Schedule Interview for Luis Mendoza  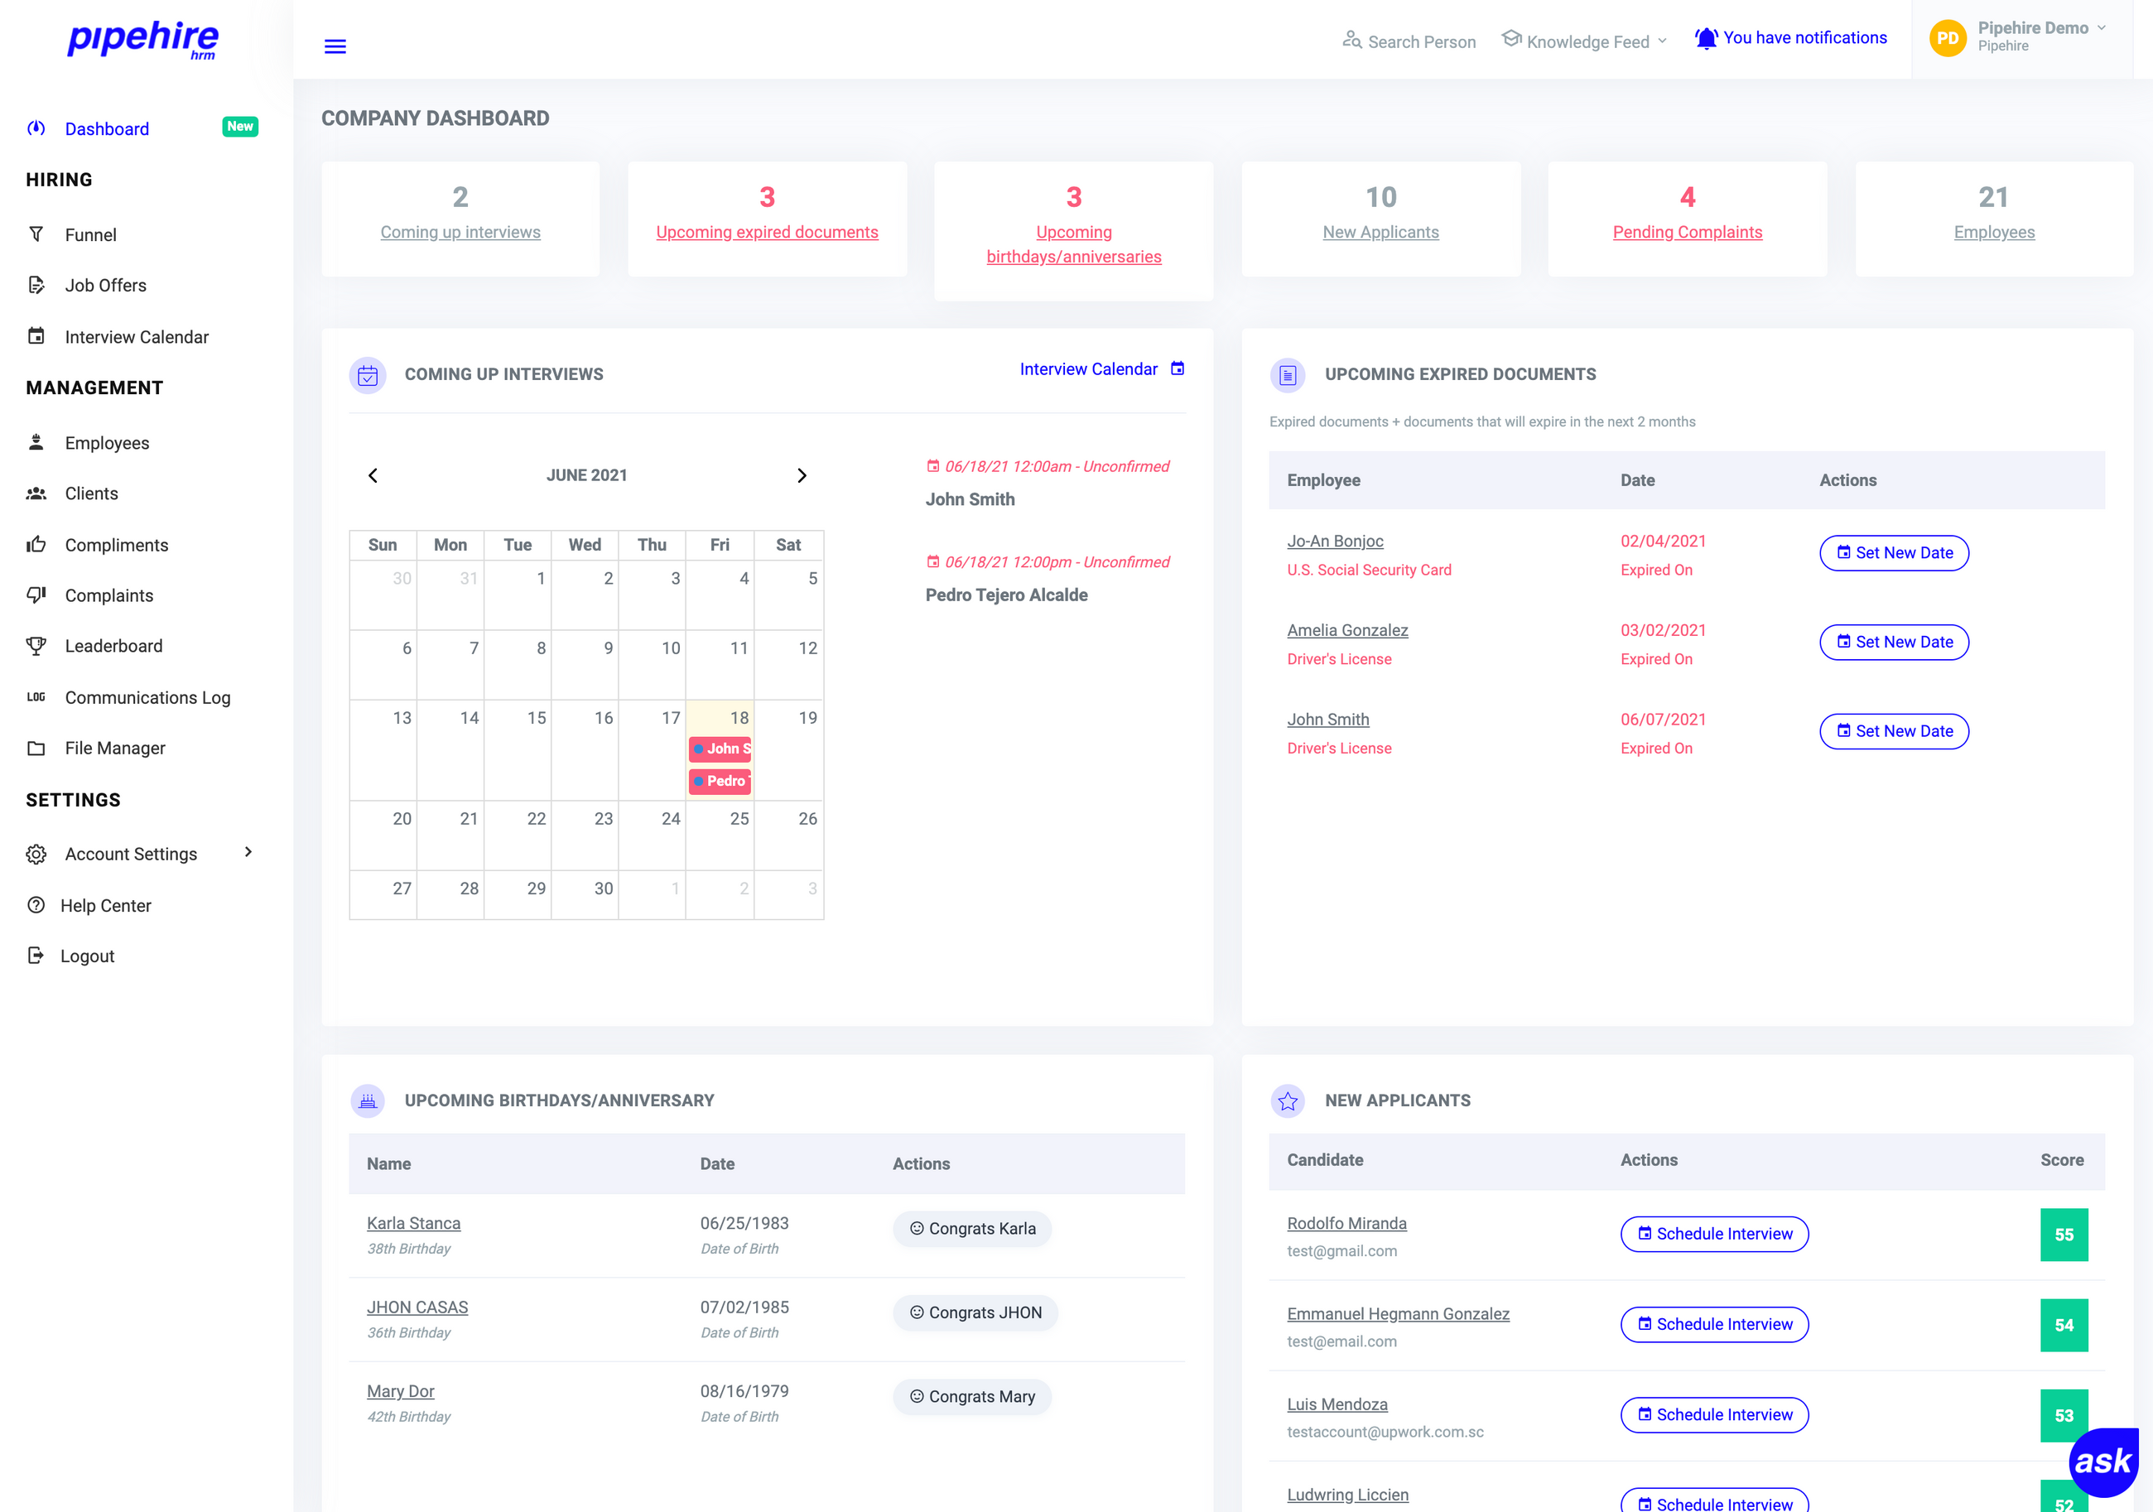(x=1714, y=1414)
